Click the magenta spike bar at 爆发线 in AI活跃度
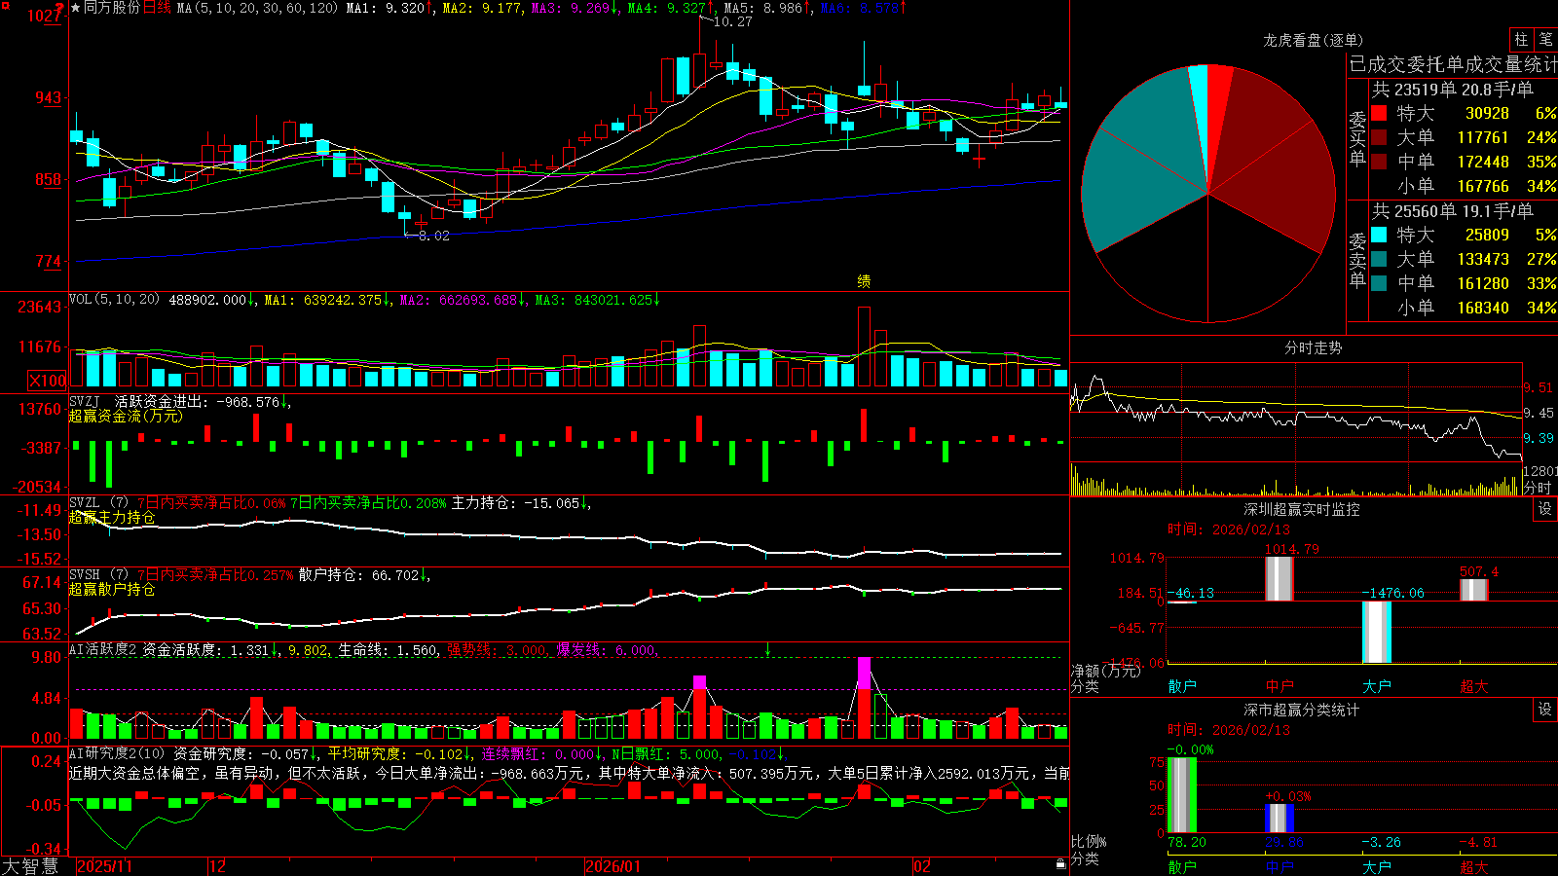Image resolution: width=1558 pixels, height=876 pixels. 864,673
